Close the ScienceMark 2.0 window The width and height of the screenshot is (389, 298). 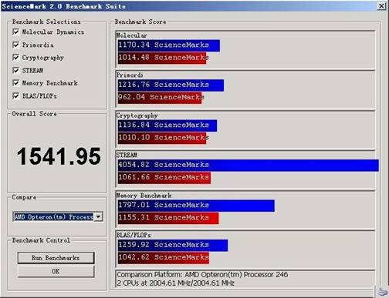(381, 6)
